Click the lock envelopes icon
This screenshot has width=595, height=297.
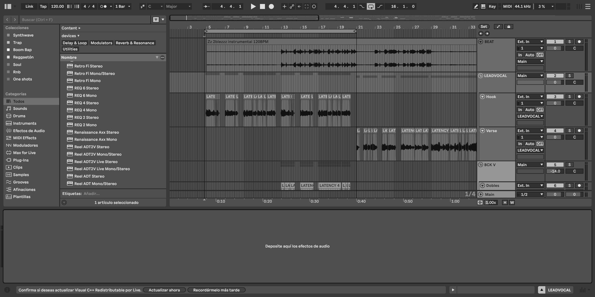point(509,27)
